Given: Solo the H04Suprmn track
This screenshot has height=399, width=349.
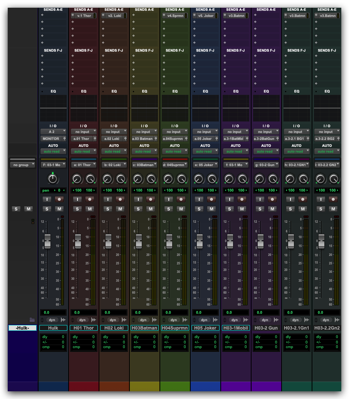Looking at the screenshot, I should click(x=168, y=209).
